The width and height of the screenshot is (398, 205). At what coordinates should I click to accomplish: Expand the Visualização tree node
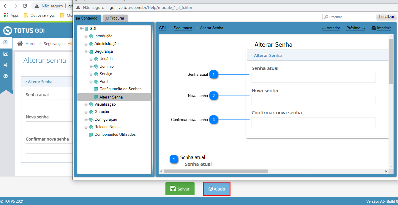[x=86, y=104]
